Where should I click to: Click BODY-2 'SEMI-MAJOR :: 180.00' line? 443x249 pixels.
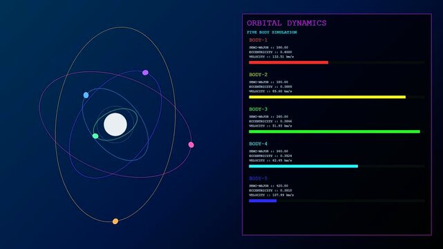[268, 82]
